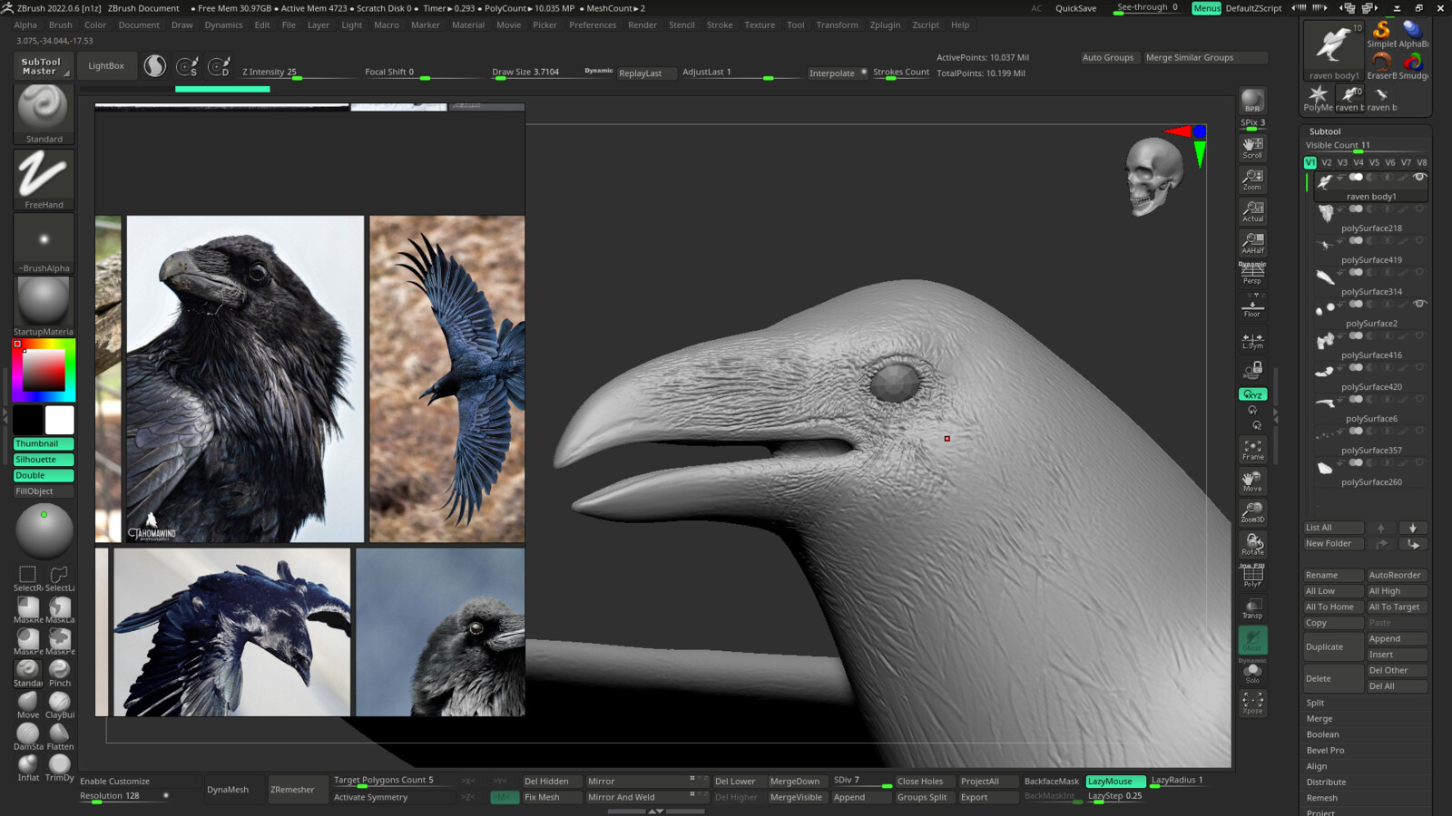Click the Duplicate subtool button
Image resolution: width=1452 pixels, height=816 pixels.
1331,646
